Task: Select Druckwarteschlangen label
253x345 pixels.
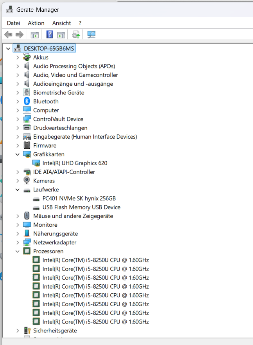Action: point(60,128)
